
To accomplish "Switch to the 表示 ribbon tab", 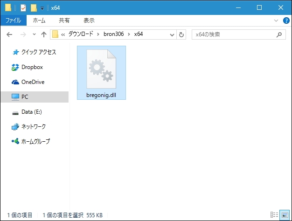I will [x=89, y=21].
